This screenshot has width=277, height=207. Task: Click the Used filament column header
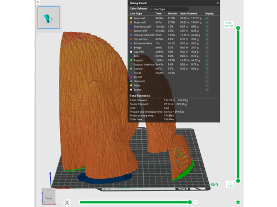189,14
